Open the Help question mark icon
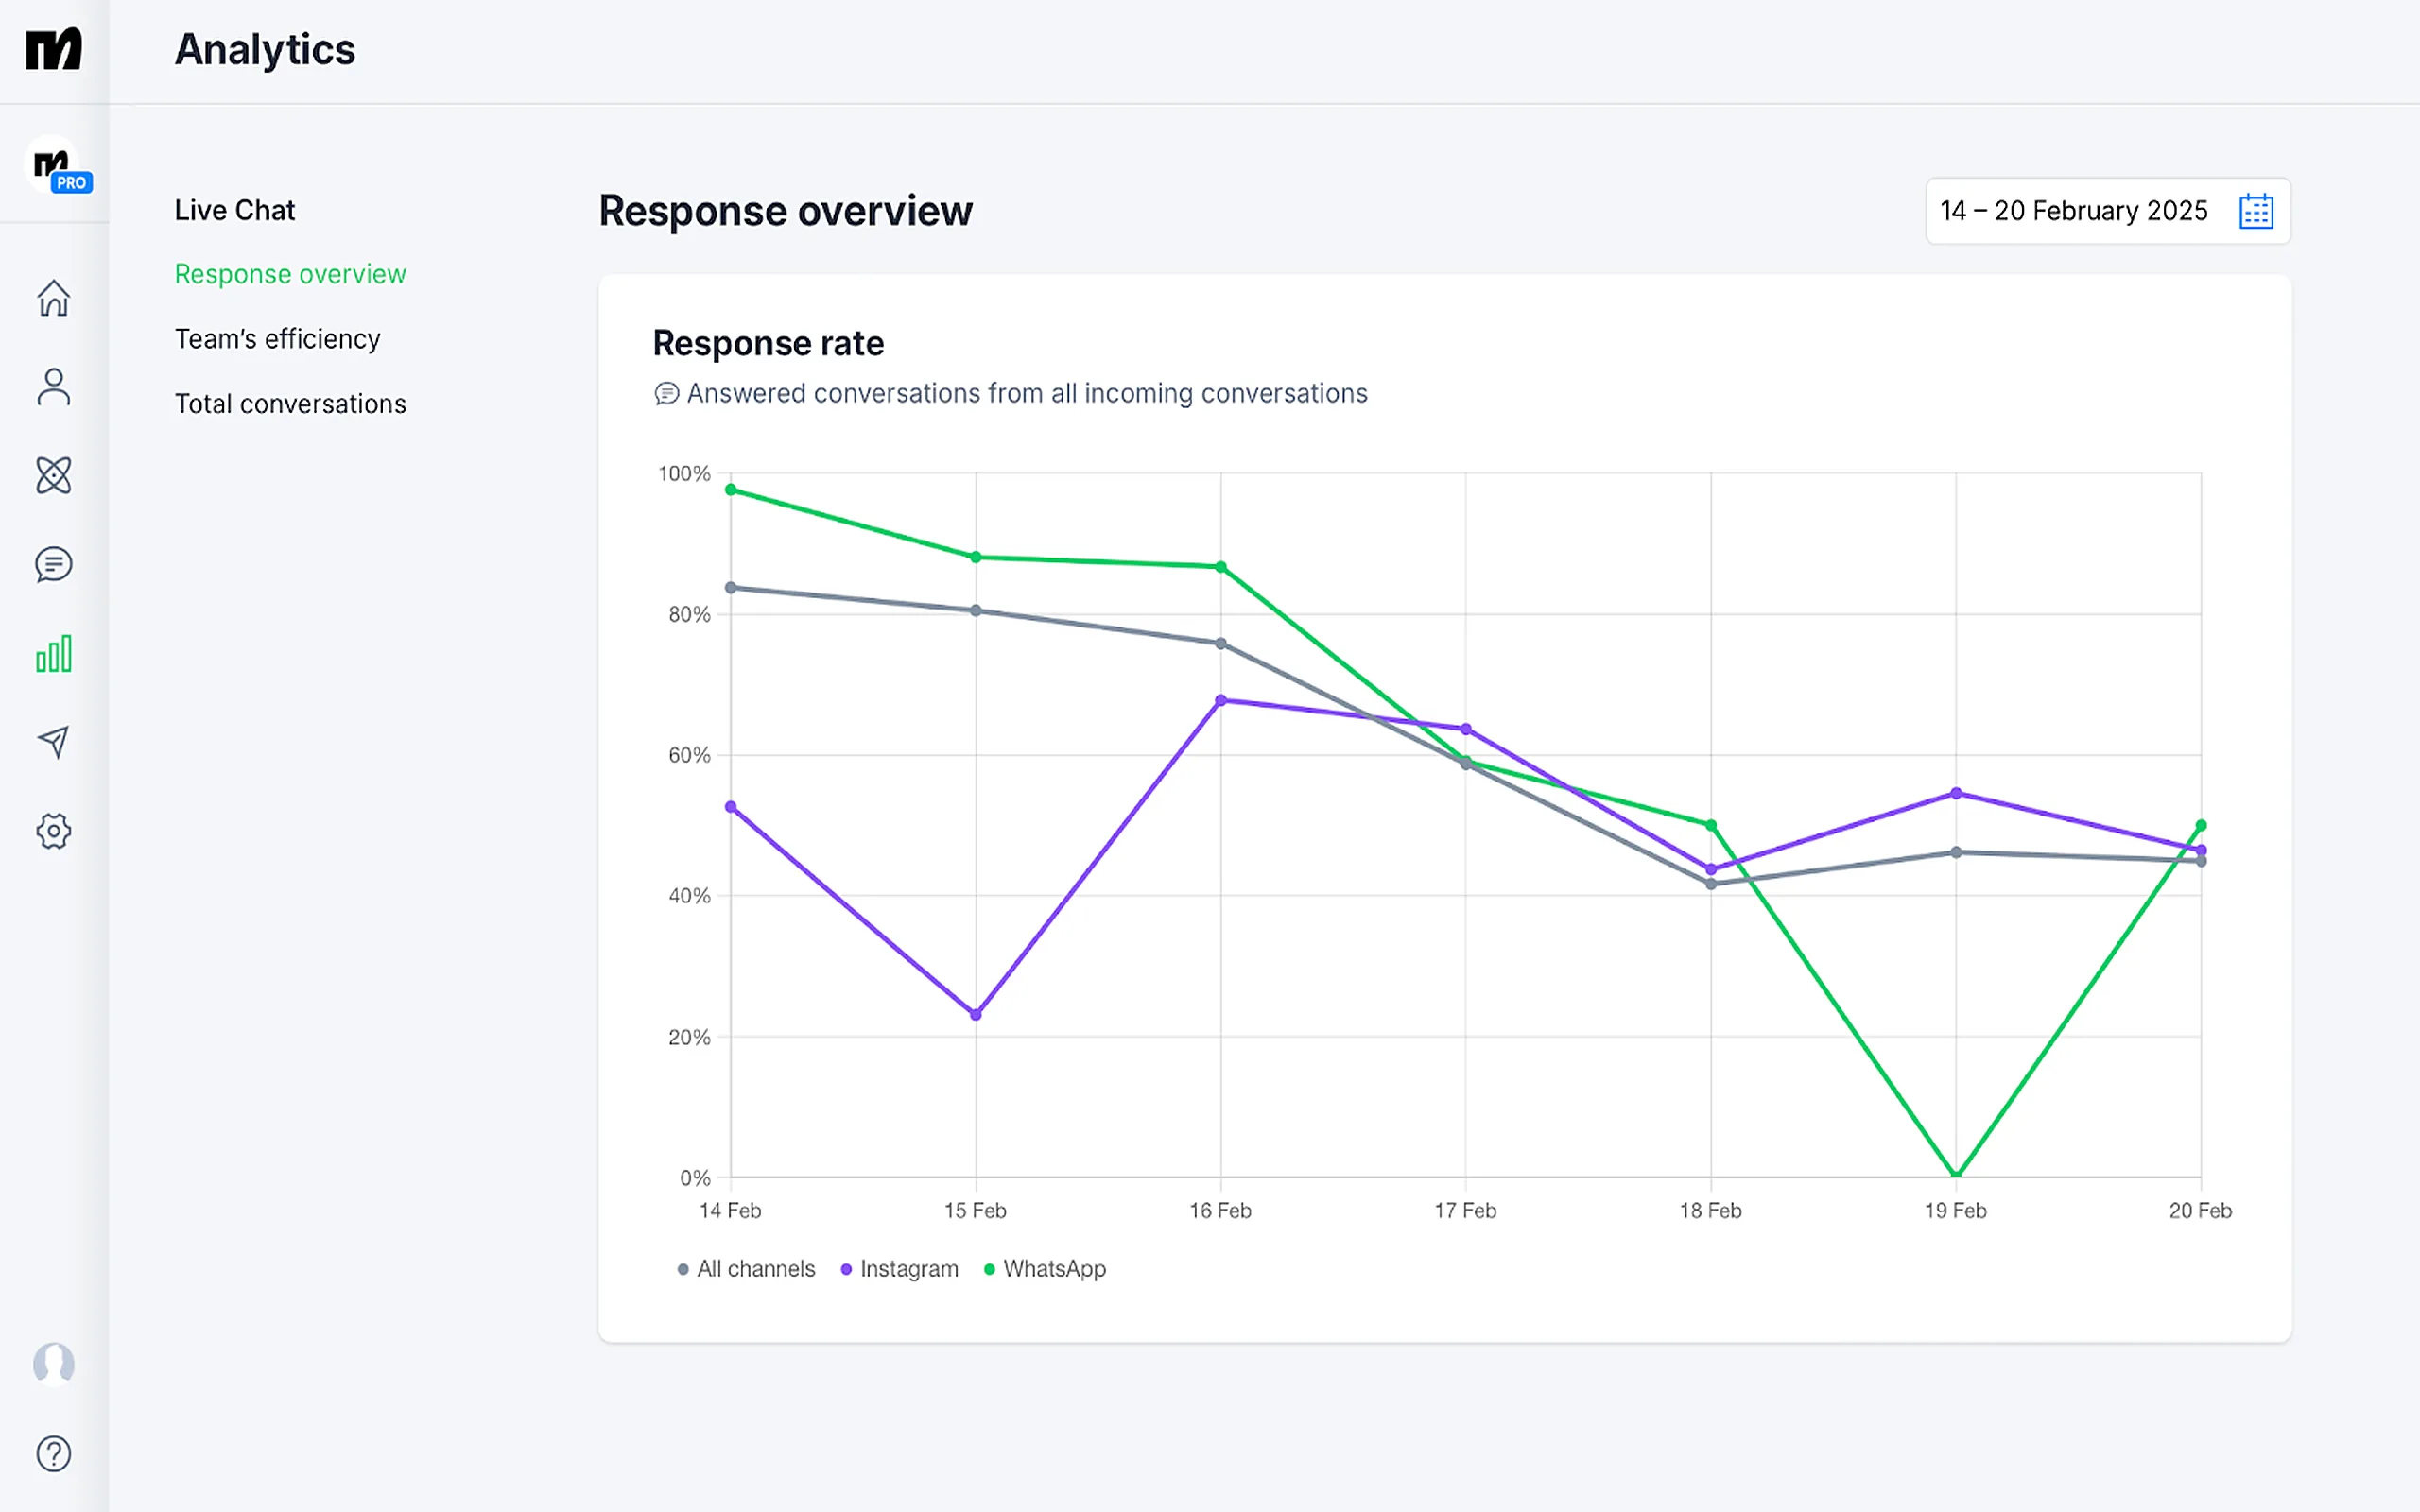This screenshot has height=1512, width=2420. (54, 1453)
